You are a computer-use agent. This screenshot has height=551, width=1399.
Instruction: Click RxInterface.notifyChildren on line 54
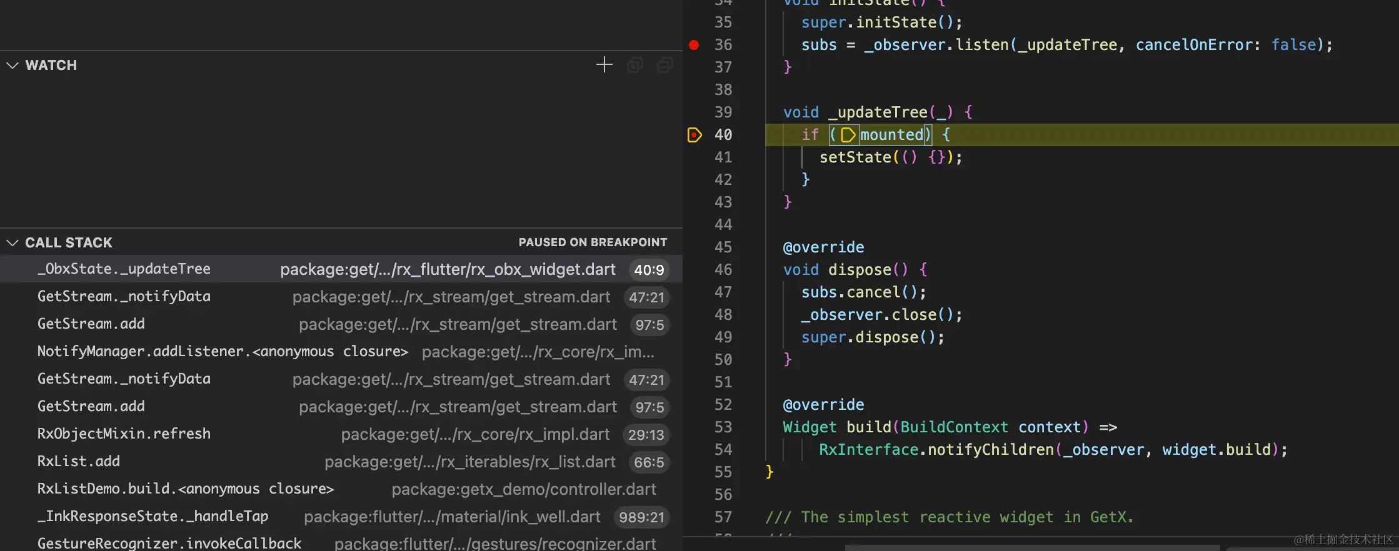point(936,450)
